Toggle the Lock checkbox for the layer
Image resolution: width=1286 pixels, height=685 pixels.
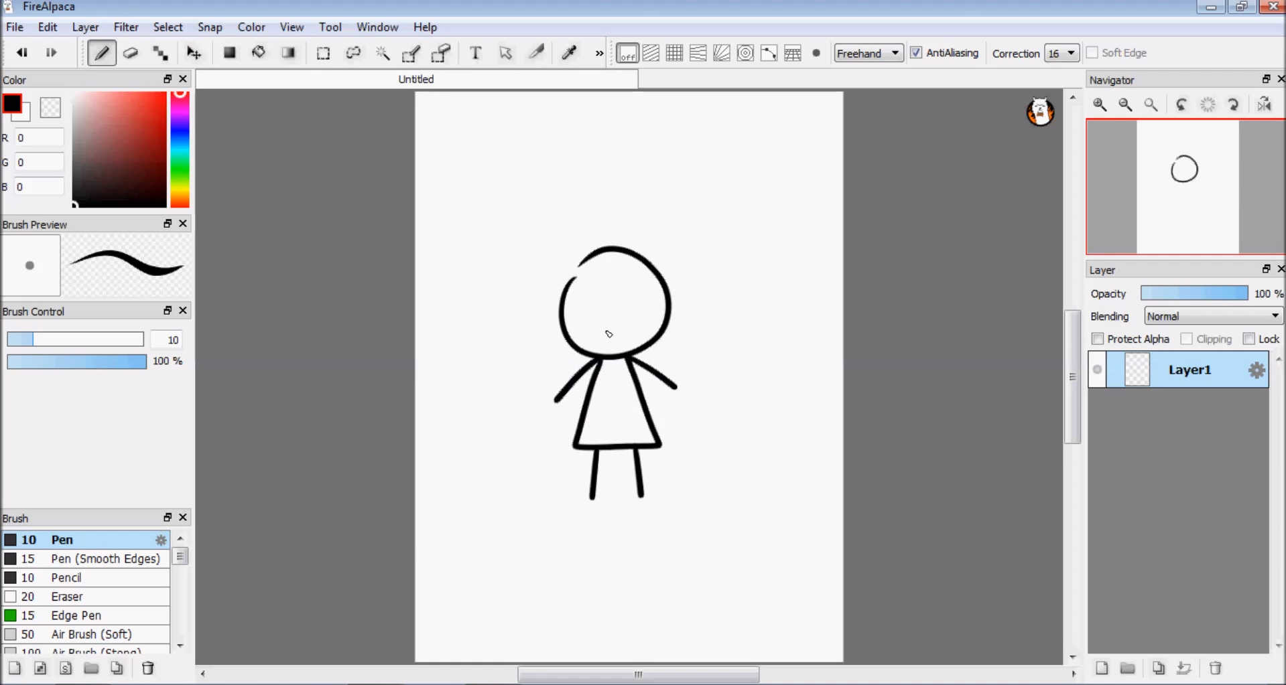tap(1248, 339)
